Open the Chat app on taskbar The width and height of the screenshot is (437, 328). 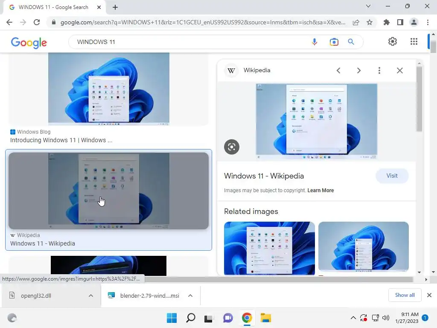228,318
